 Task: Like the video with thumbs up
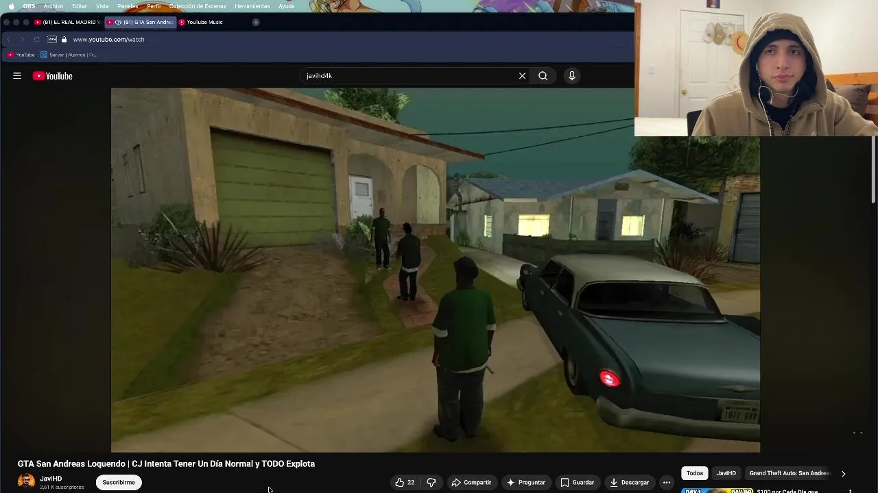tap(405, 482)
